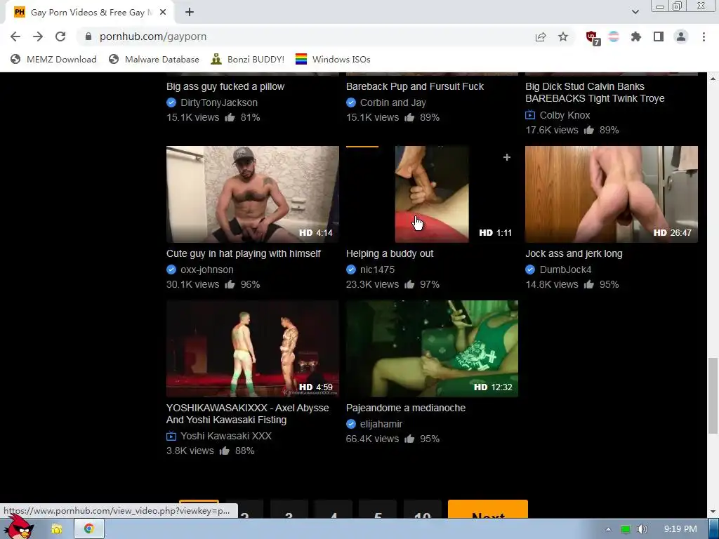Screen dimensions: 719x539
Task: Open the thumbnail with 4:59 duration
Action: pos(253,349)
